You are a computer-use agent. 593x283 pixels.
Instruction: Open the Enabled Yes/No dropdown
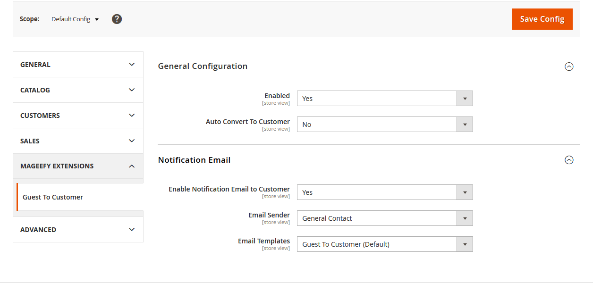[384, 99]
